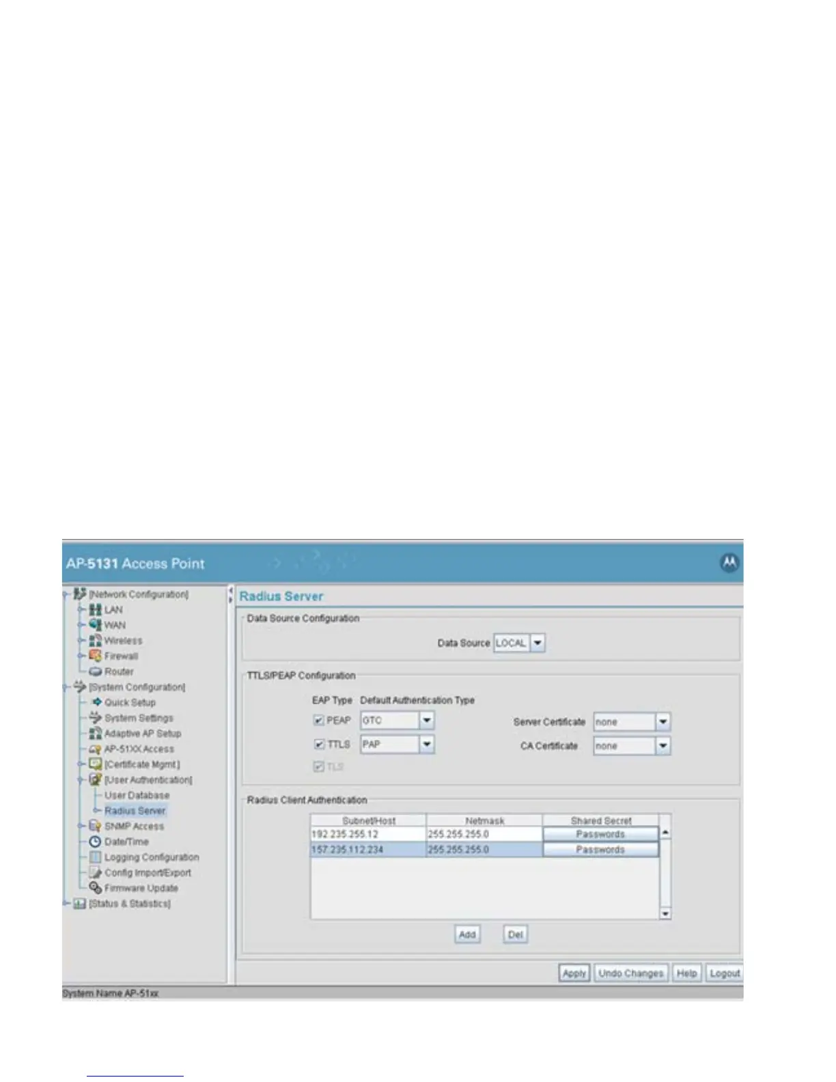
Task: Click the Logging Configuration icon
Action: click(x=96, y=857)
